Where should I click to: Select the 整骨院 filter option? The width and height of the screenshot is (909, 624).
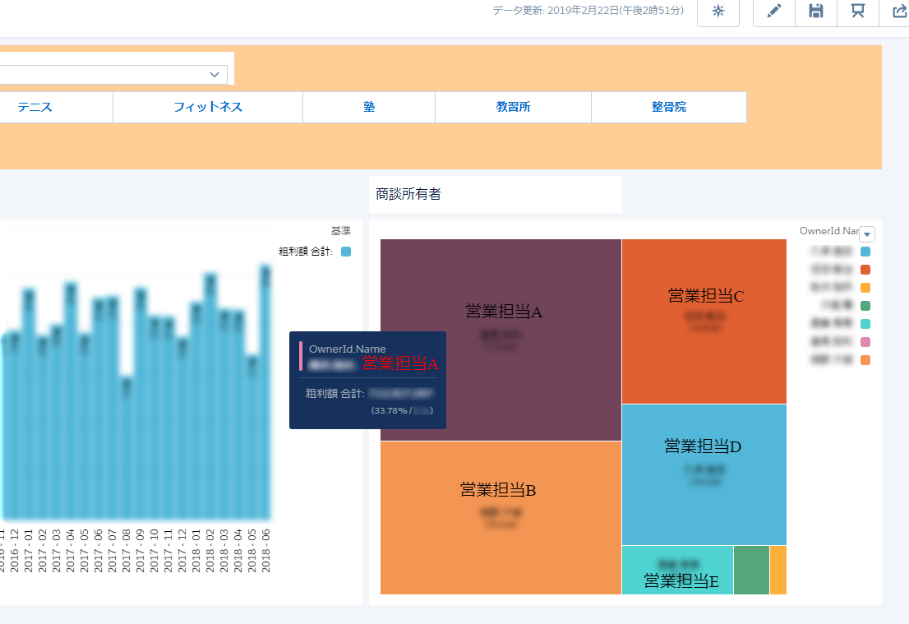point(668,107)
